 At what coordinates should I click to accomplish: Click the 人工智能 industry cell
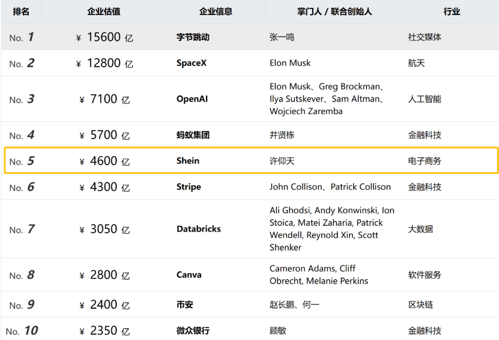click(425, 99)
